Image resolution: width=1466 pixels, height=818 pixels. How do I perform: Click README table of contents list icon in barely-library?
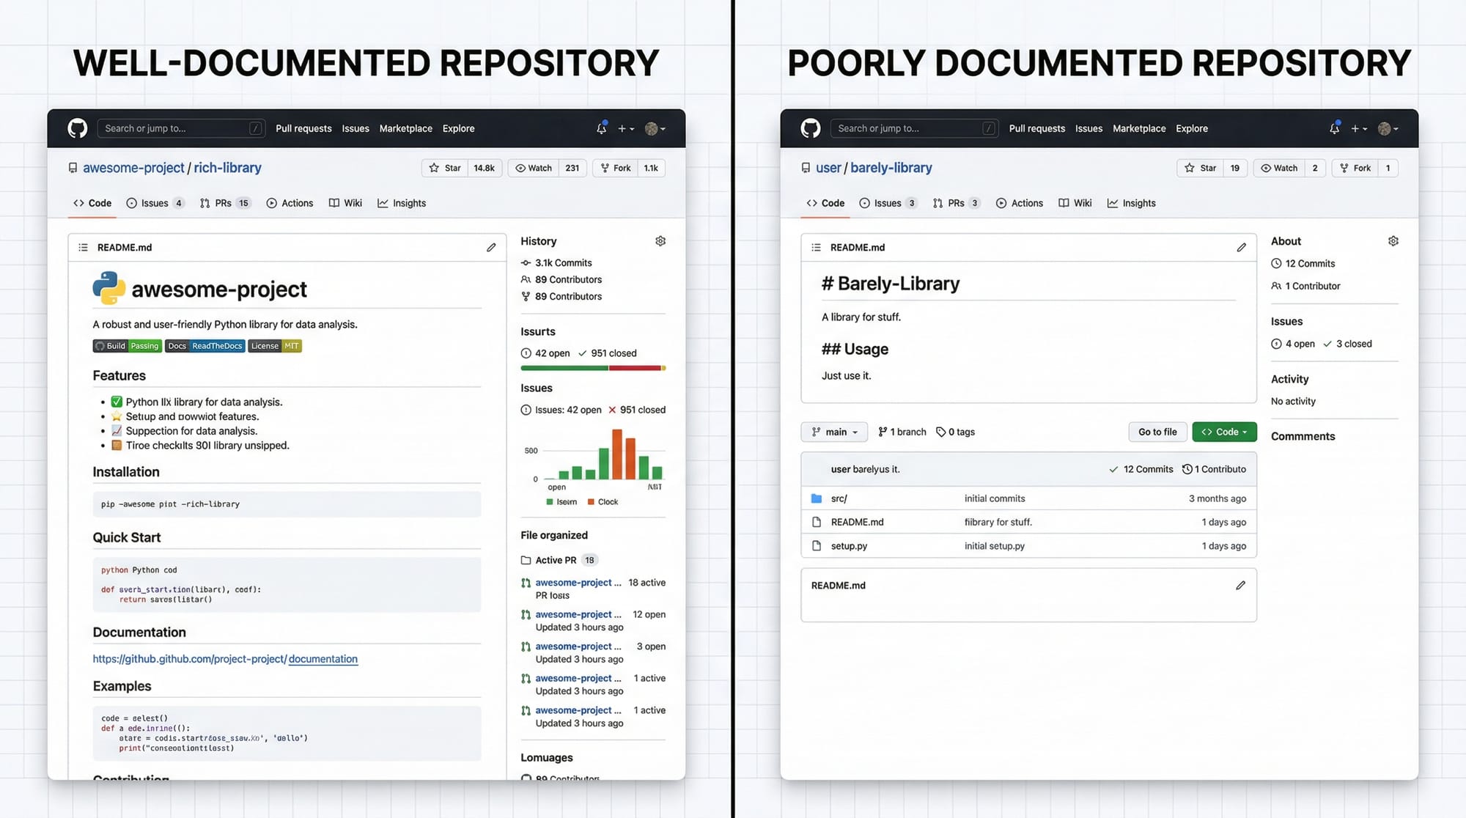point(816,248)
